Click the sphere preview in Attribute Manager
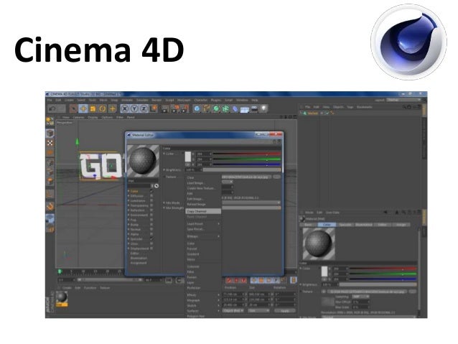The width and height of the screenshot is (458, 344). 319,243
